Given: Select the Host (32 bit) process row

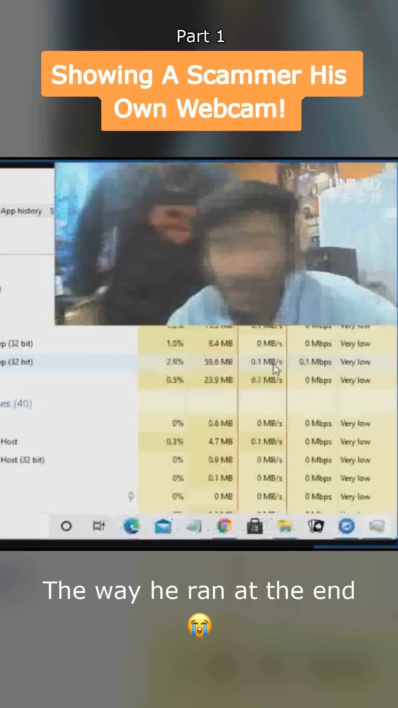Looking at the screenshot, I should pos(199,460).
